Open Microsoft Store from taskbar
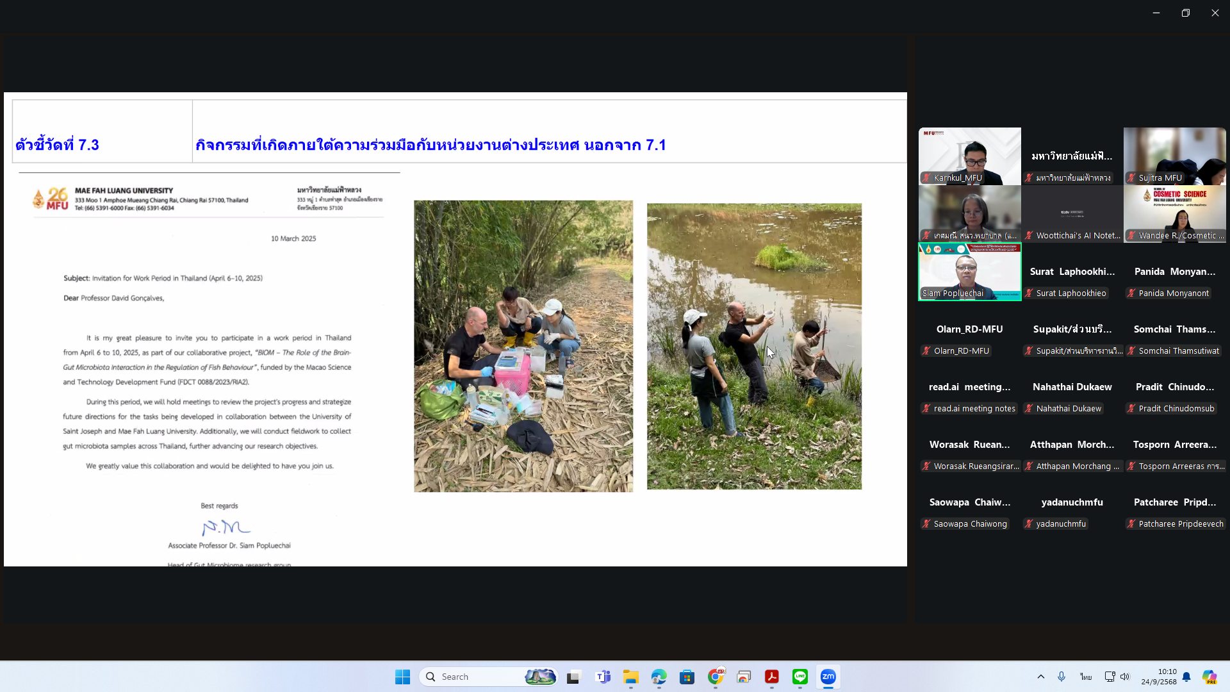The width and height of the screenshot is (1230, 692). (x=687, y=677)
